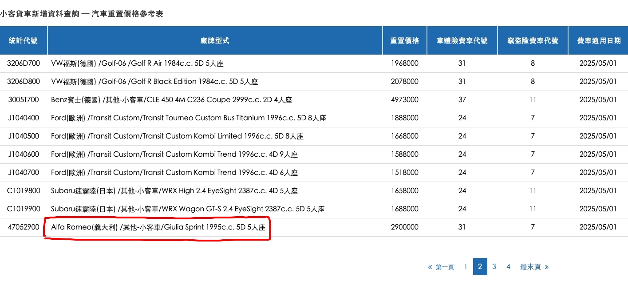Viewport: 628px width, 289px height.
Task: Click Kombi Trend 4D 9人座 row text
Action: pos(174,154)
